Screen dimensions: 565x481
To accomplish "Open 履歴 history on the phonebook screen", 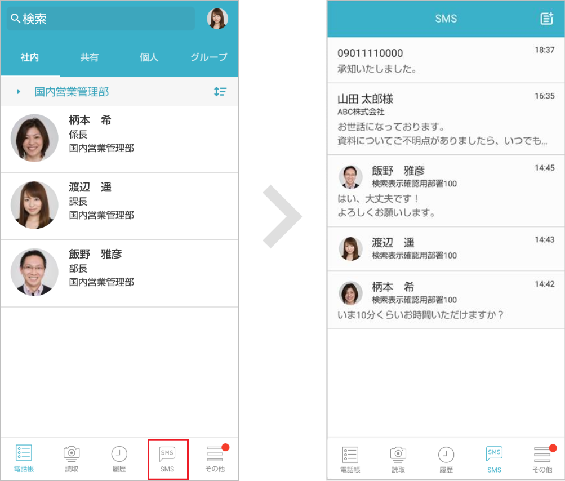I will 119,458.
